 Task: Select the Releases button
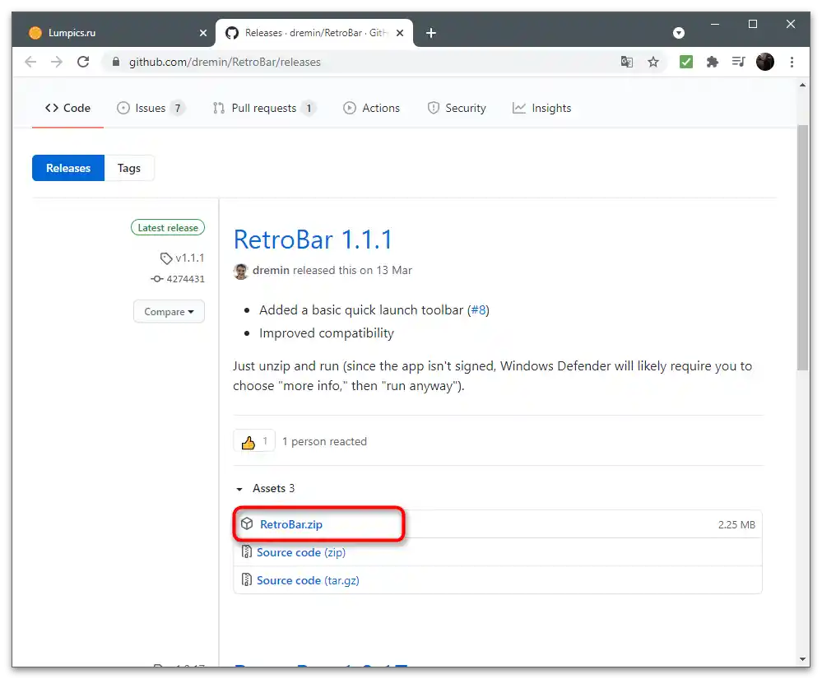[68, 168]
